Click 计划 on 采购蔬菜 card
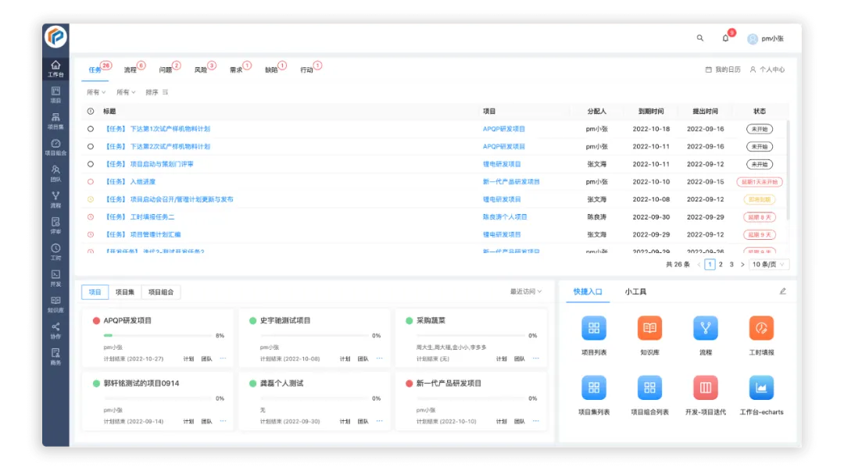Viewport: 844px width, 471px height. click(501, 359)
